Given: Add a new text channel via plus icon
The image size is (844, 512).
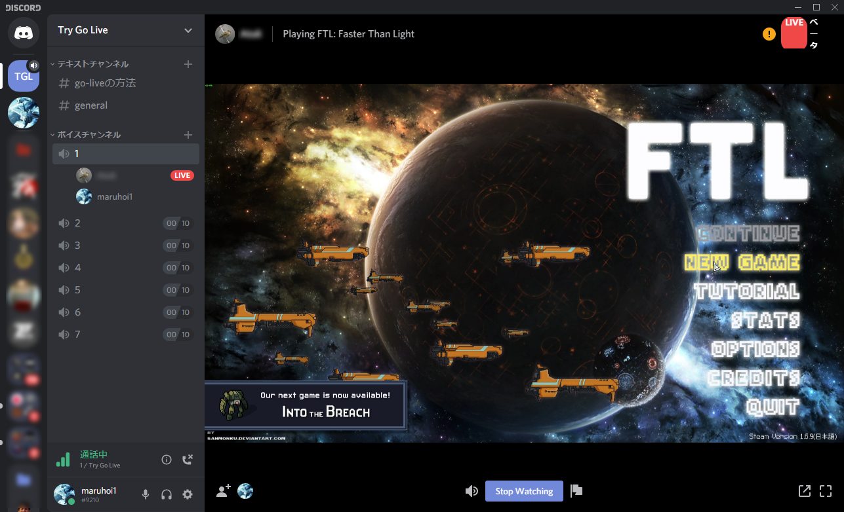Looking at the screenshot, I should click(x=188, y=64).
